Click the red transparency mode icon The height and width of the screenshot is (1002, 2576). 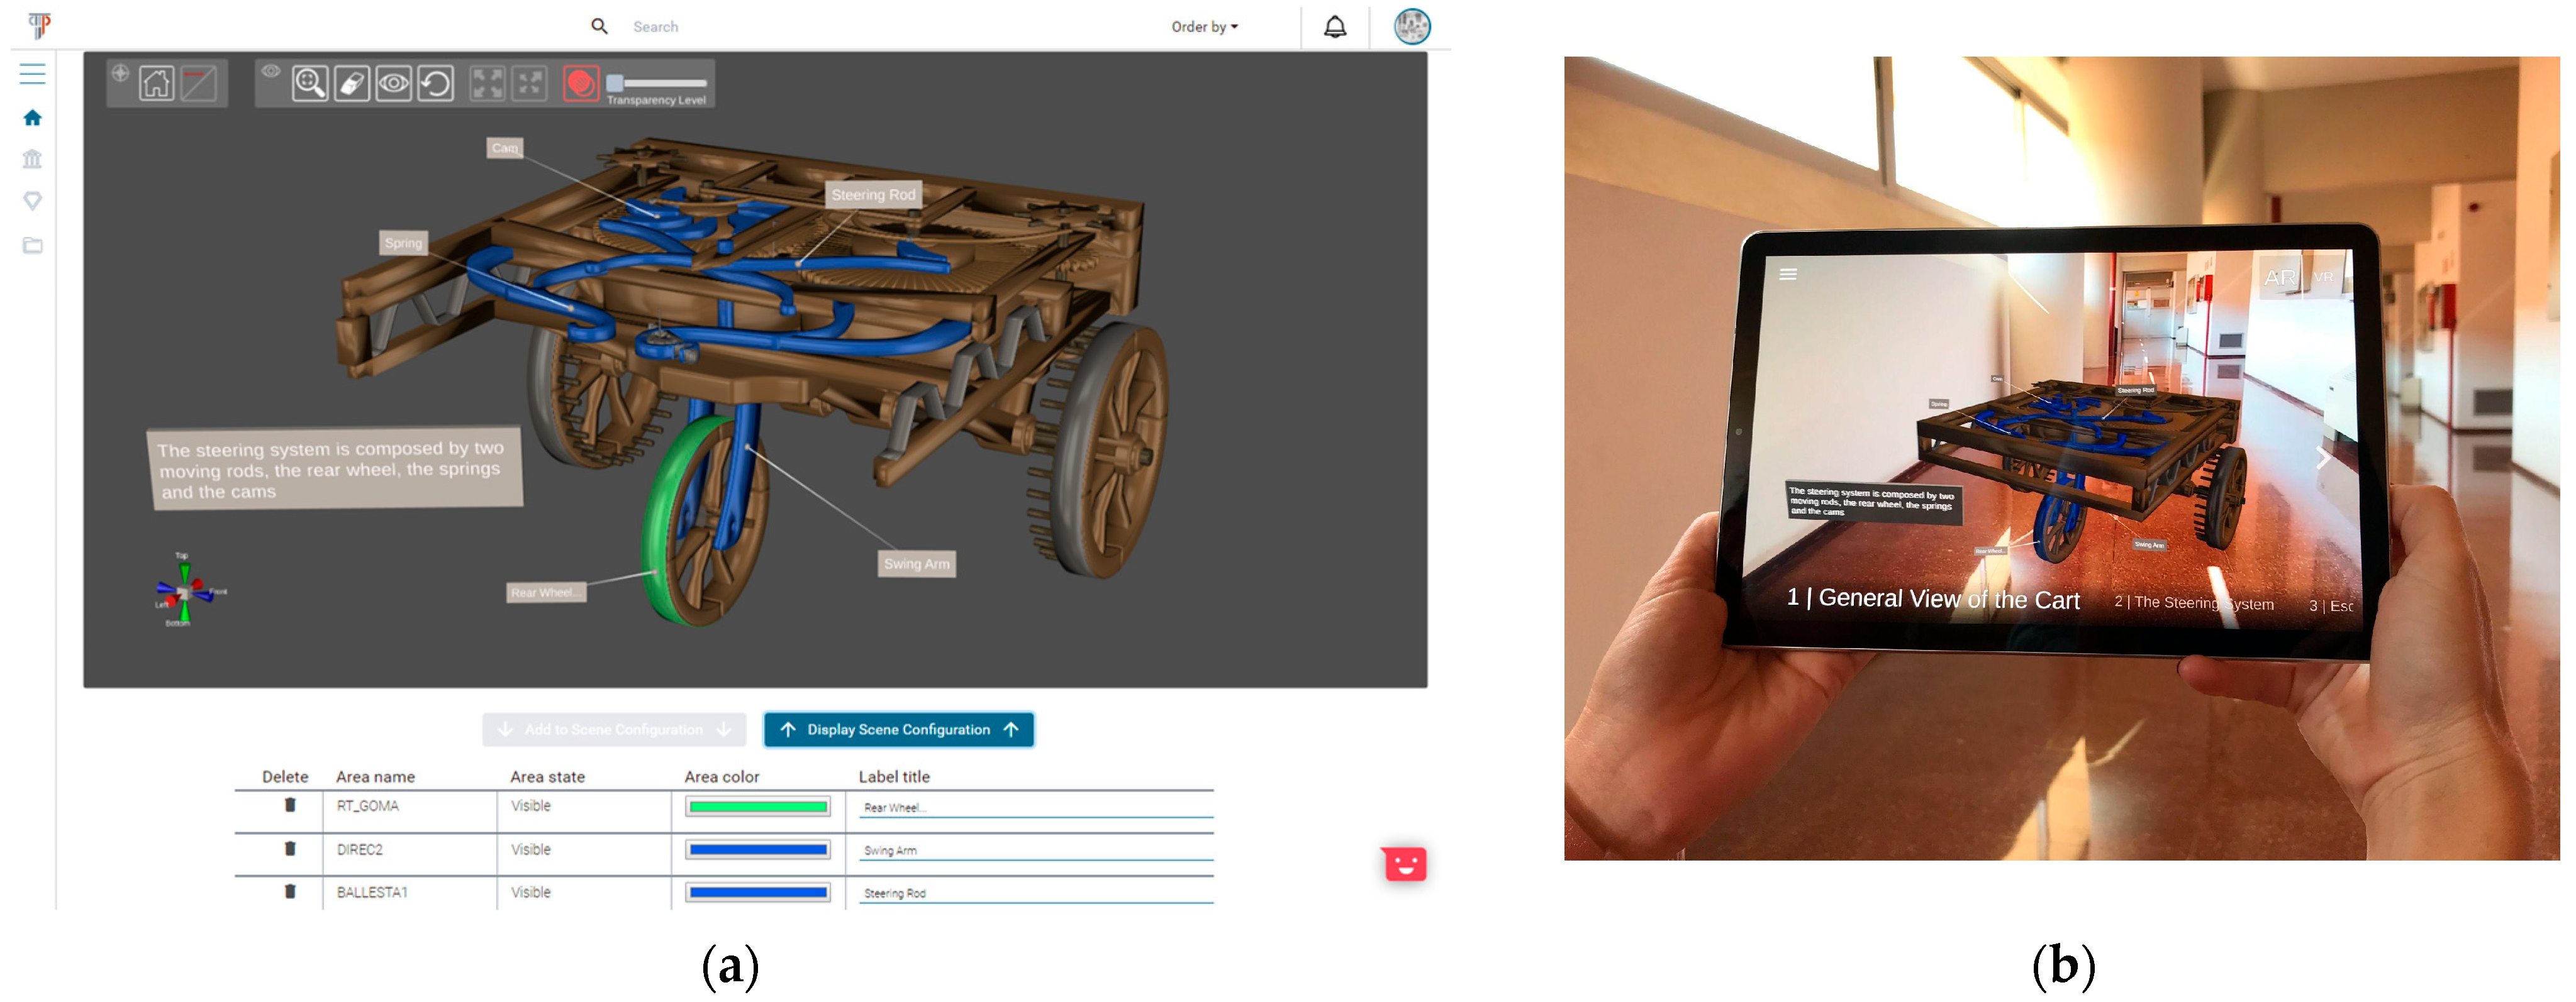click(581, 83)
